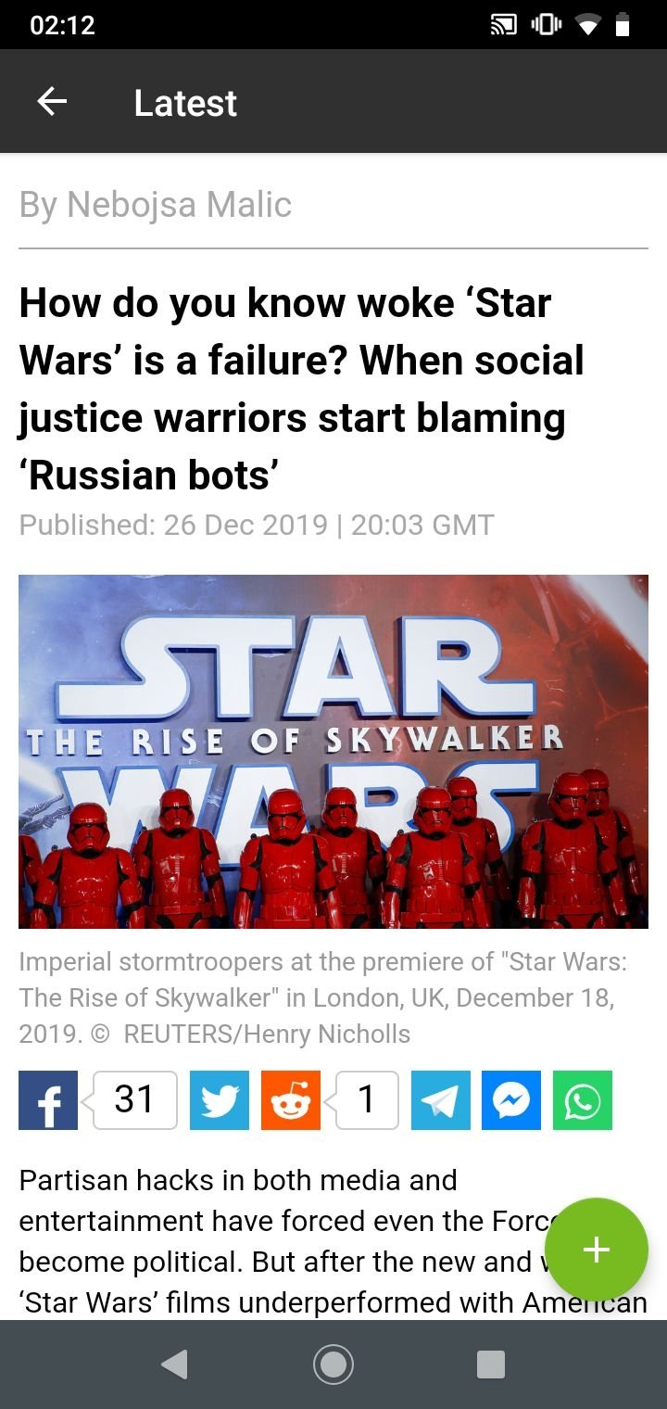This screenshot has height=1409, width=667.
Task: Open author Nebojsa Malic byline
Action: 156,205
